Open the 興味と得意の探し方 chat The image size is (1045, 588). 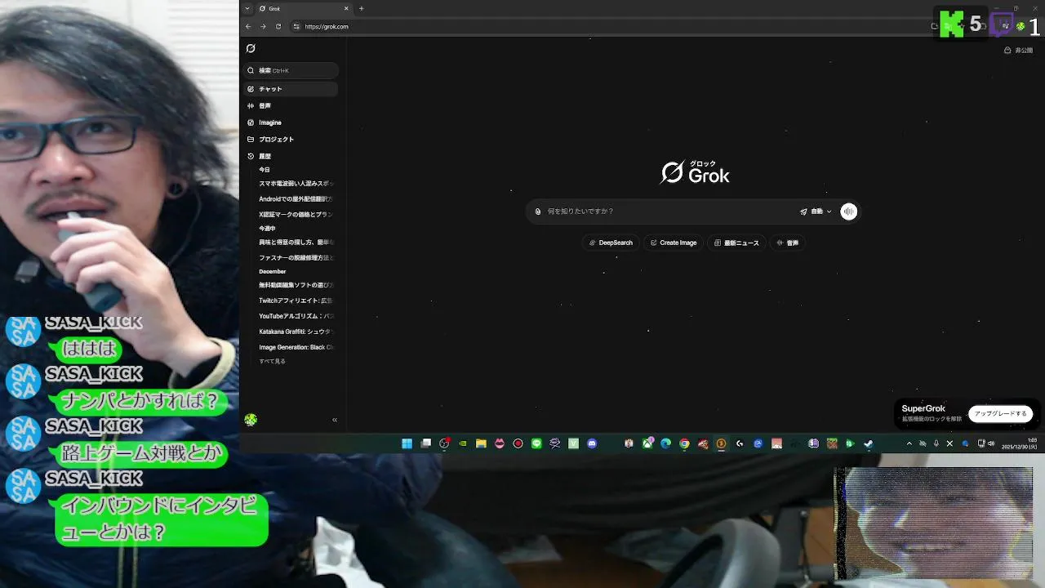[x=296, y=243]
